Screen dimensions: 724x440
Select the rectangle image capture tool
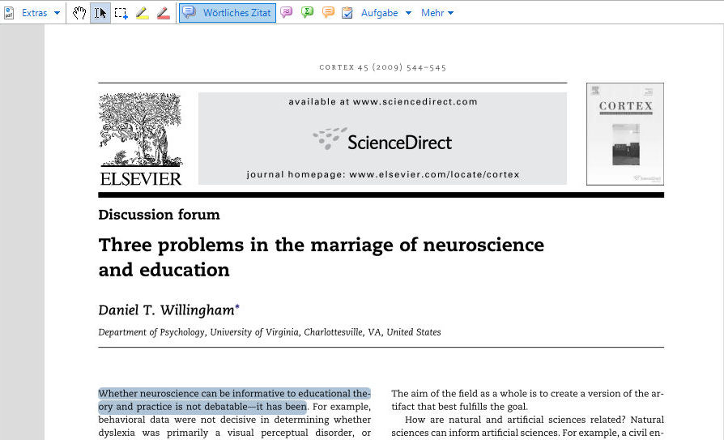pyautogui.click(x=121, y=13)
